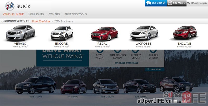The width and height of the screenshot is (208, 106).
Task: Click the Drive Away Without Paying banner
Action: (x=63, y=58)
